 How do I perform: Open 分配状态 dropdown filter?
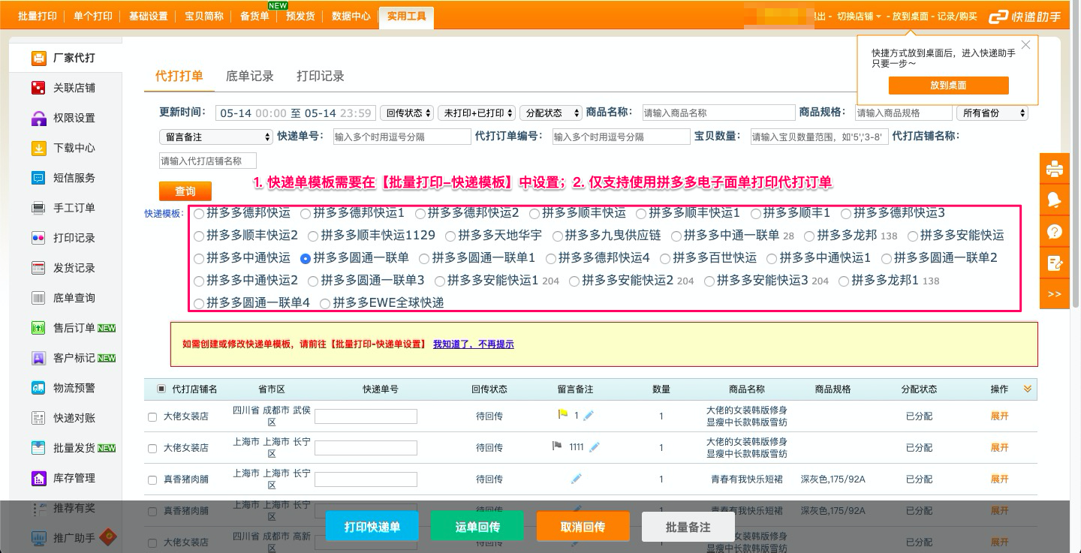(x=551, y=113)
